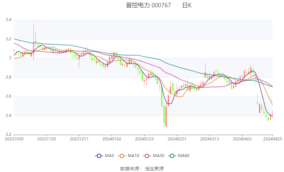The image size is (284, 172).
Task: Click the 20240425 x-axis date label
Action: (272, 139)
